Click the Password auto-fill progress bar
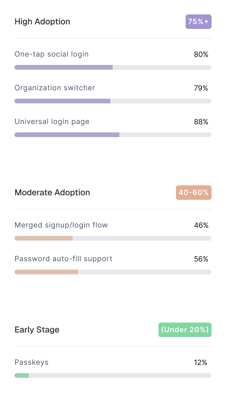Viewport: 226px width, 402px height. [113, 272]
